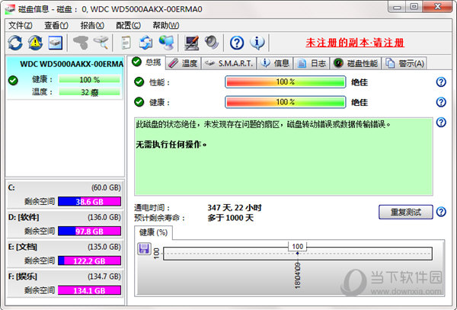Open the 配置 (Configuration) menu

click(128, 25)
